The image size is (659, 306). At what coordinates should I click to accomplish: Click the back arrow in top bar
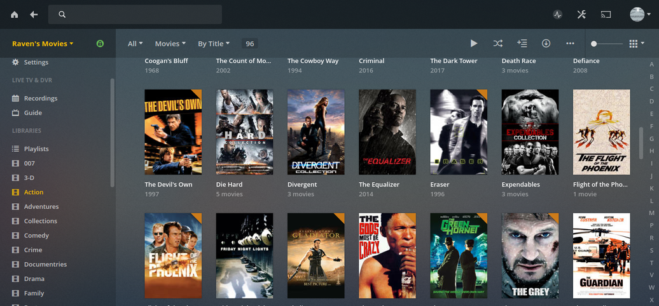click(x=34, y=15)
